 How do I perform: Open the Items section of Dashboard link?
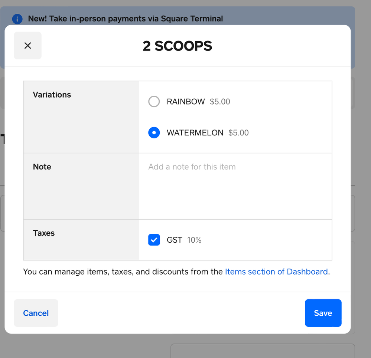(276, 272)
